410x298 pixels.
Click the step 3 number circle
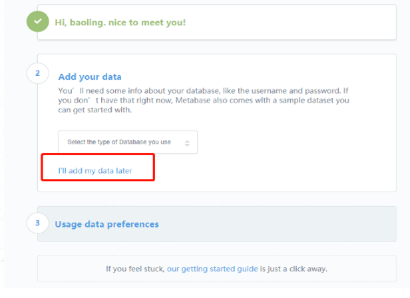pyautogui.click(x=37, y=223)
